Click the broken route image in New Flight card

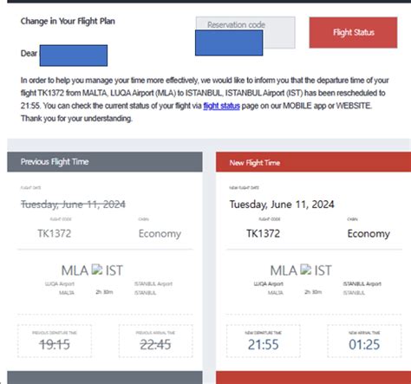click(306, 270)
